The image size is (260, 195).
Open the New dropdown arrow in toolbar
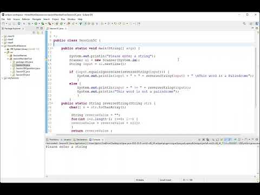6,24
